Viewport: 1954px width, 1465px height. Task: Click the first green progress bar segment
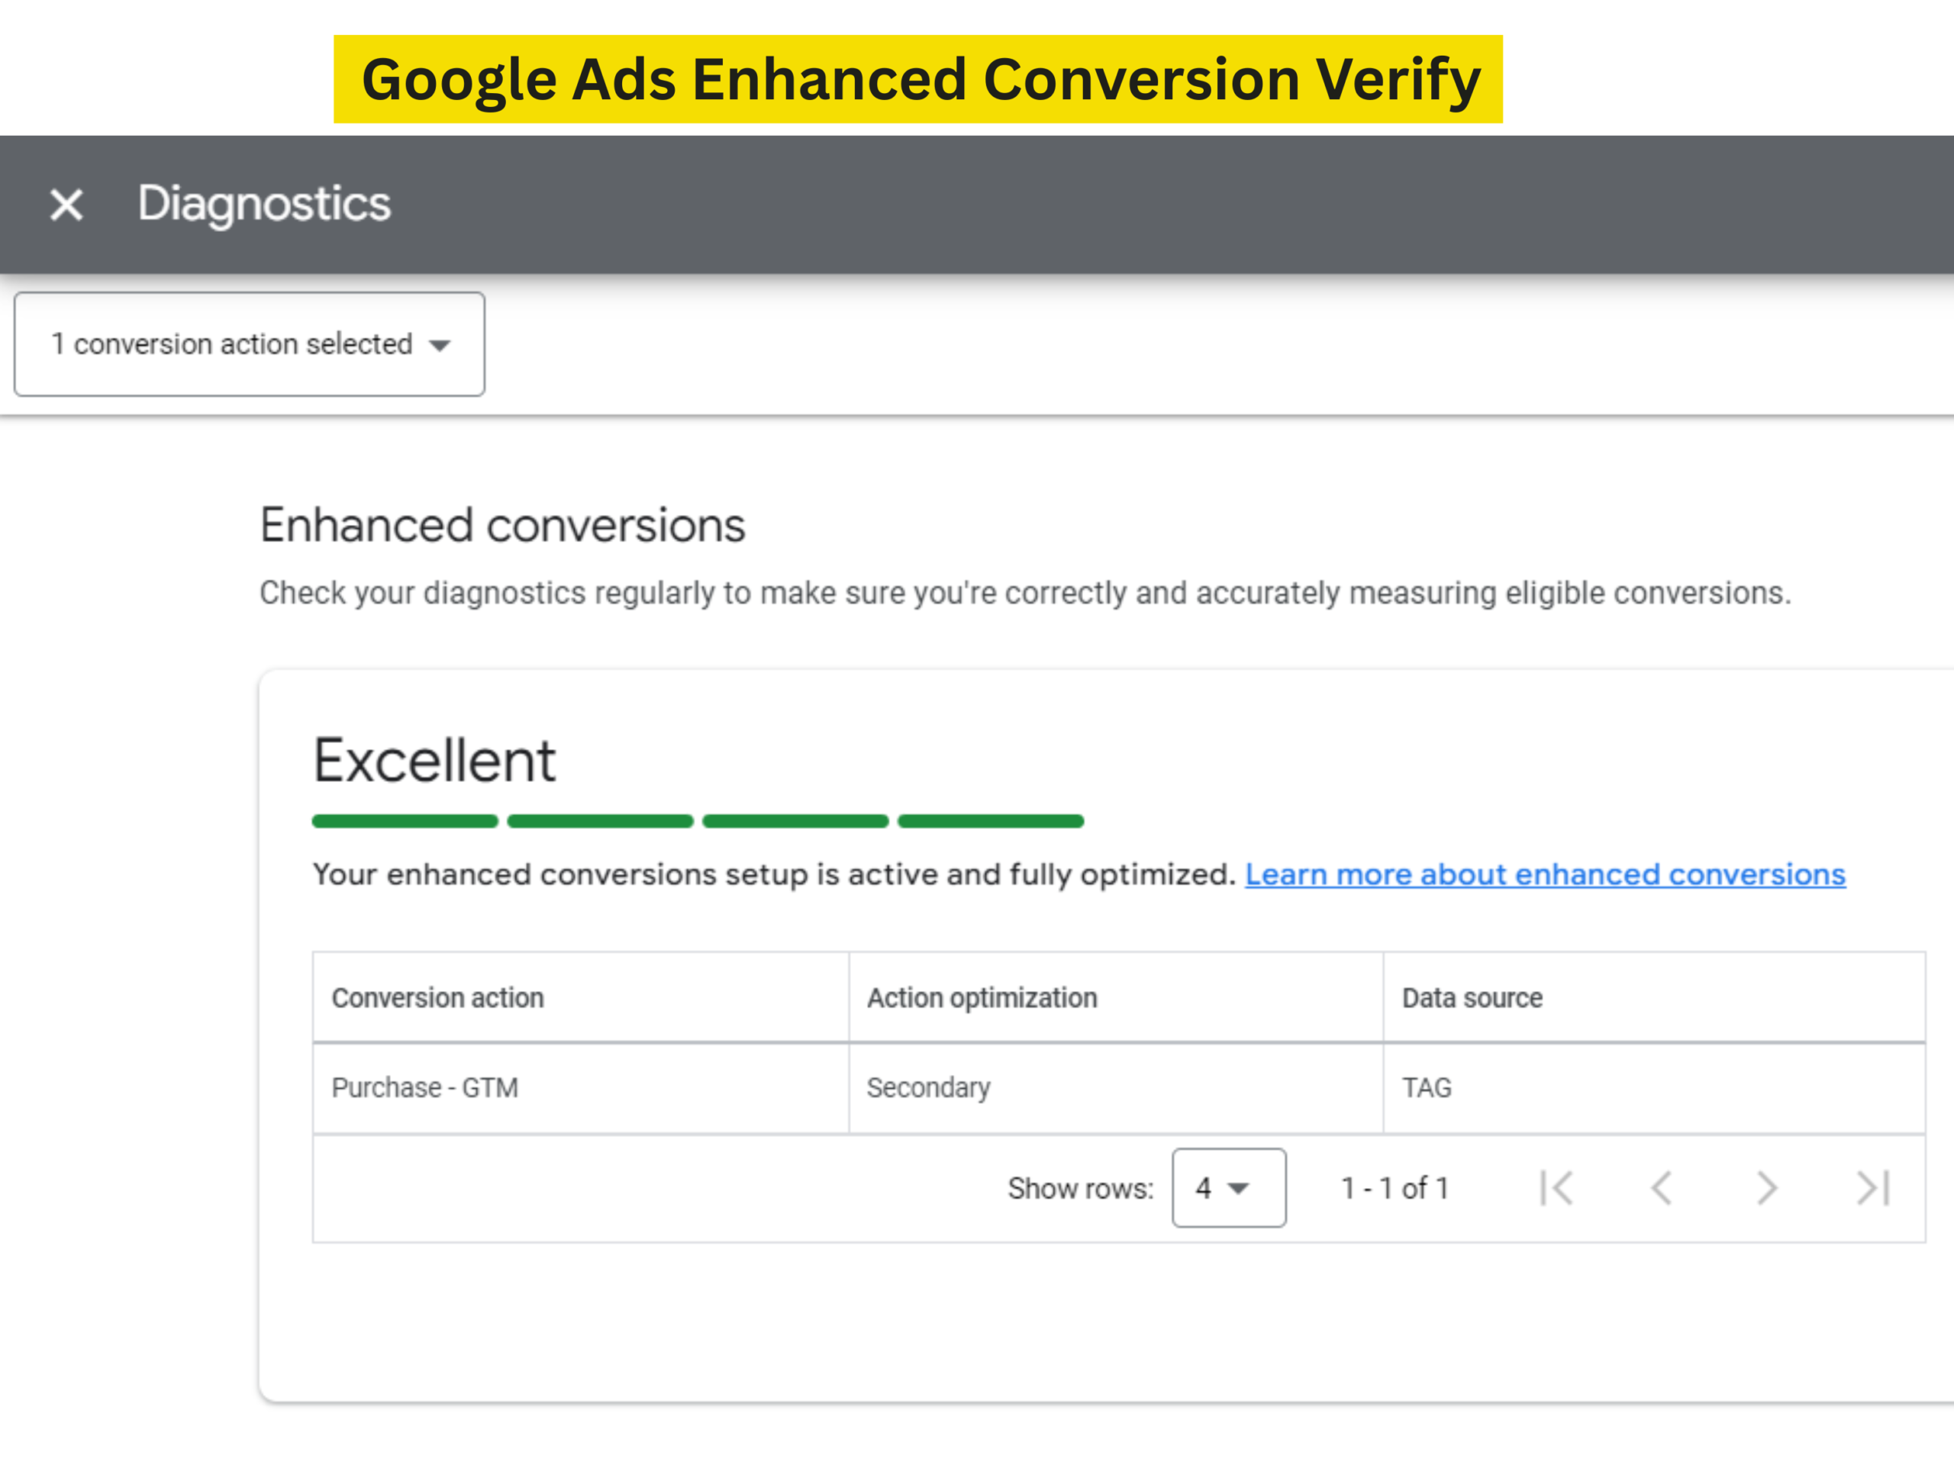(x=405, y=821)
